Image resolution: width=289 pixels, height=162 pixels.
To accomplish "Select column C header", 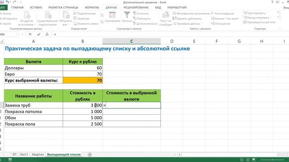I will [x=131, y=41].
